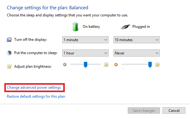This screenshot has height=119, width=190.
Task: Click bright sun icon for plugged-in slider
Action: (157, 65)
